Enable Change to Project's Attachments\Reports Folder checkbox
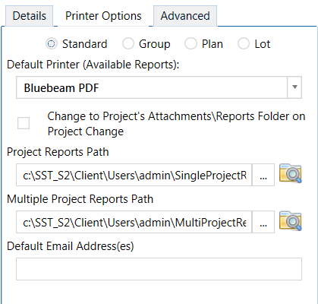 [x=24, y=123]
